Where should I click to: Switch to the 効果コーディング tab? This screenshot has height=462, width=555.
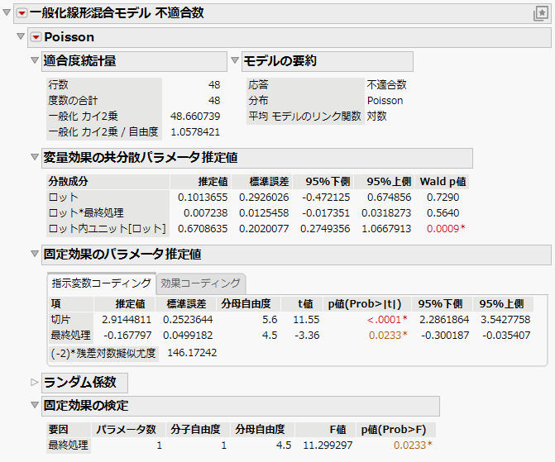[200, 283]
